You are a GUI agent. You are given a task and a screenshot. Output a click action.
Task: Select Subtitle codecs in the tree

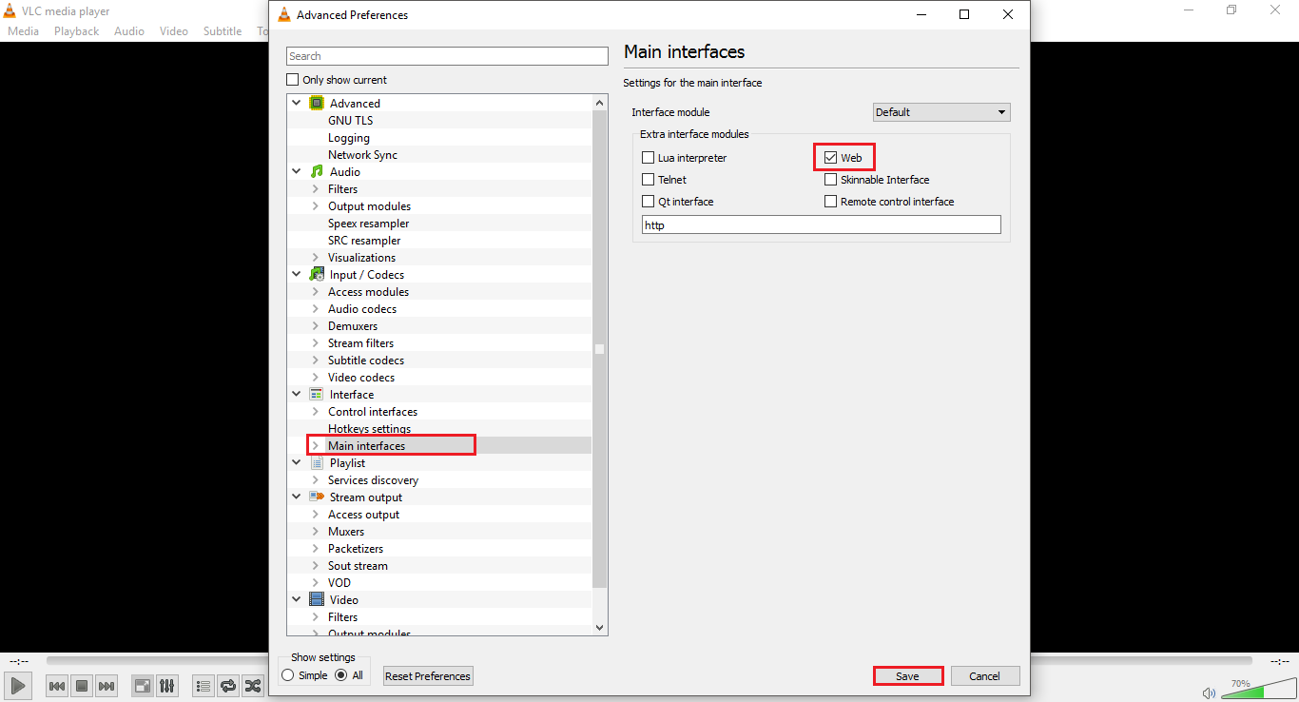tap(366, 361)
